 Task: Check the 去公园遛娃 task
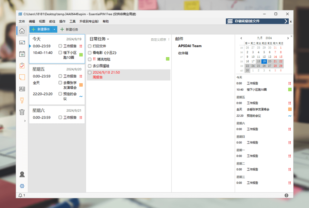pos(89,66)
